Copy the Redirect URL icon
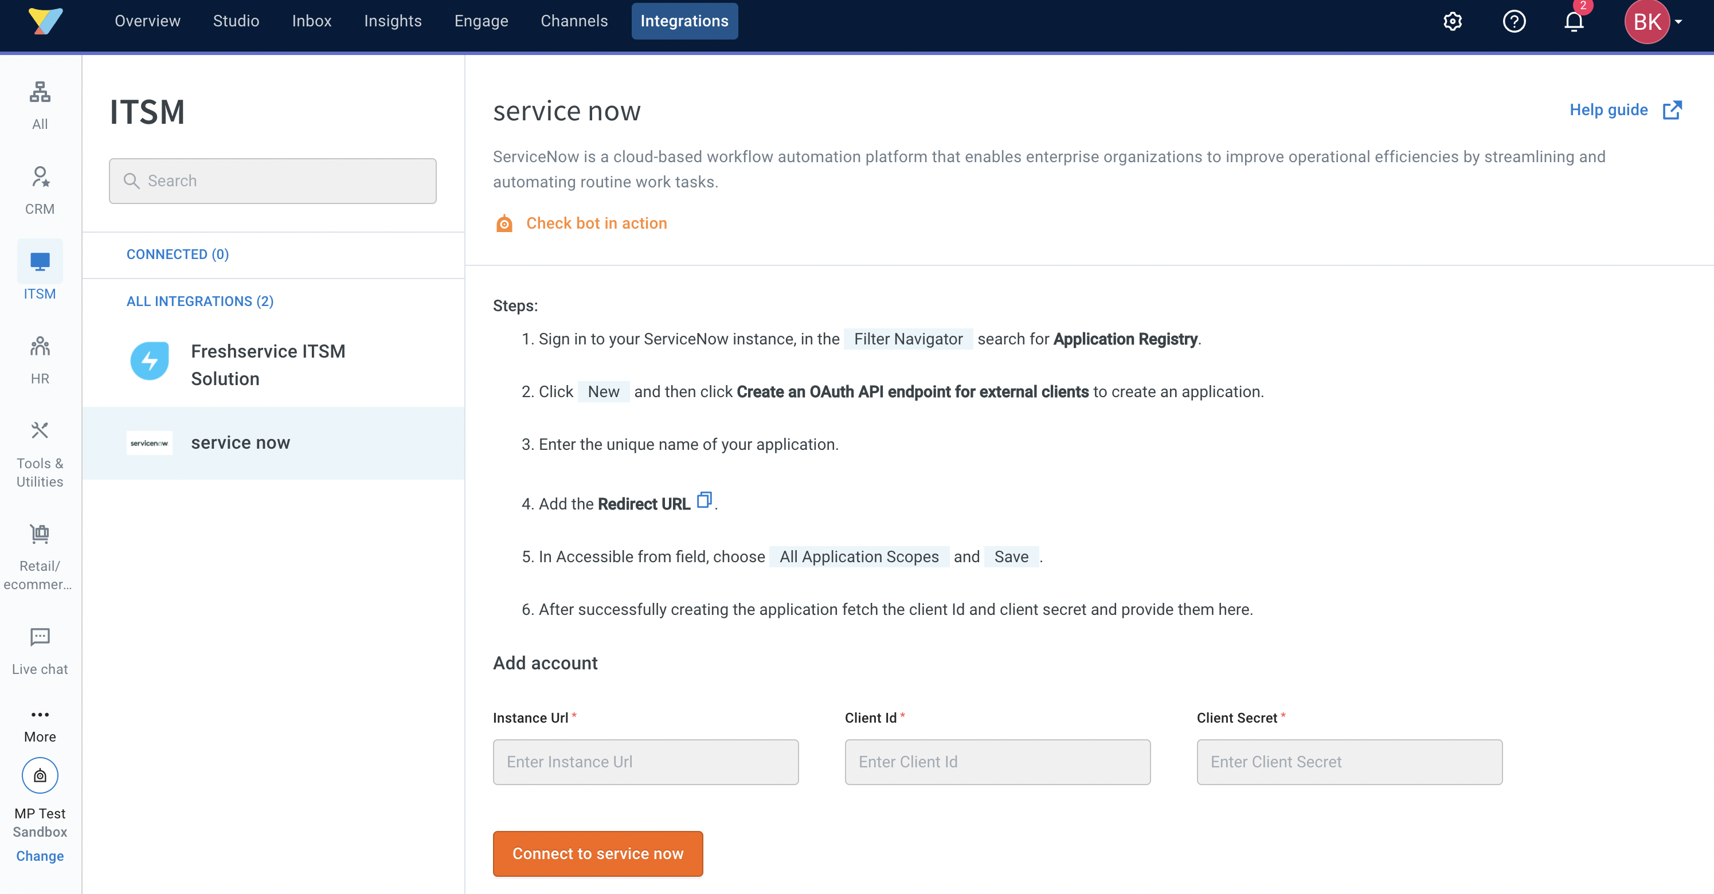Image resolution: width=1714 pixels, height=894 pixels. 704,500
